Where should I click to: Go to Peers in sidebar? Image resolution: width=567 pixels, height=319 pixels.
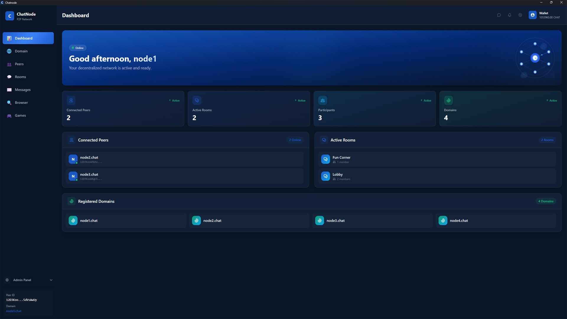19,64
